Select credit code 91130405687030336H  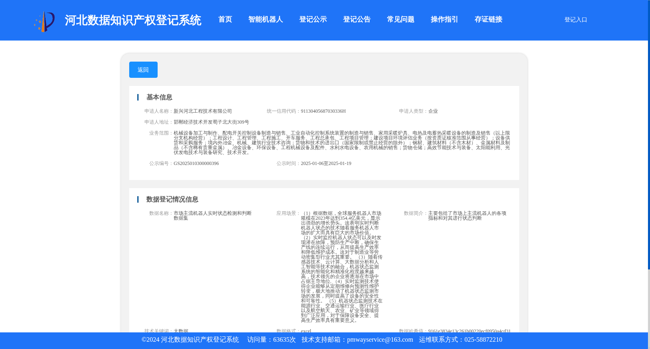click(x=323, y=111)
